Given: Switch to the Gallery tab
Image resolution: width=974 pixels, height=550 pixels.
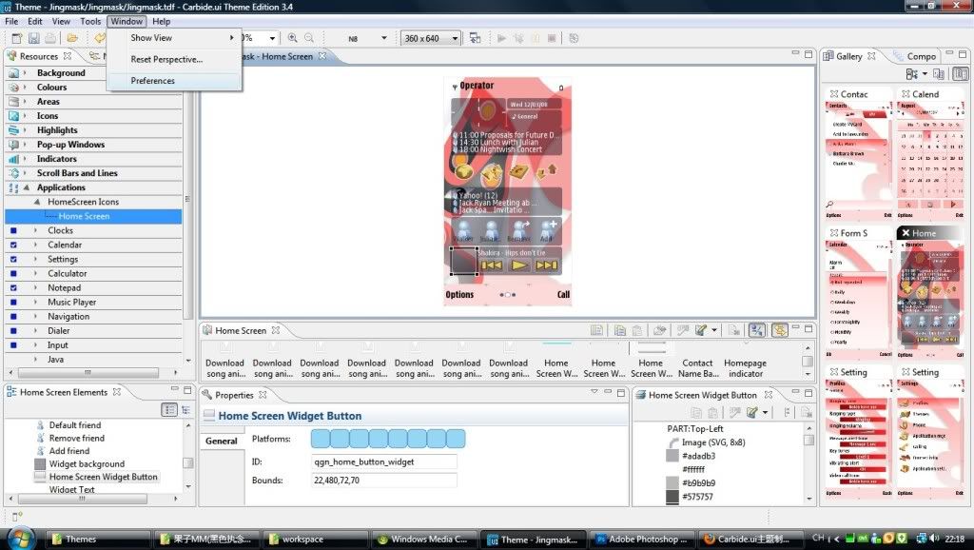Looking at the screenshot, I should pos(848,56).
